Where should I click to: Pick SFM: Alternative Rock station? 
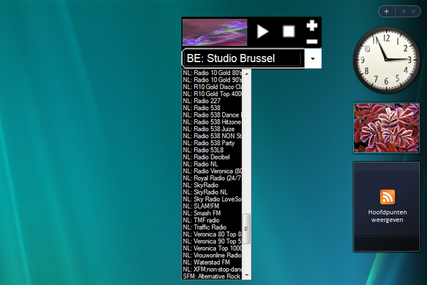[212, 276]
